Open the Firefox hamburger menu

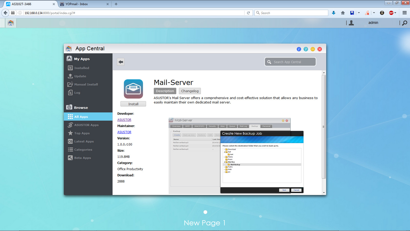pyautogui.click(x=405, y=13)
